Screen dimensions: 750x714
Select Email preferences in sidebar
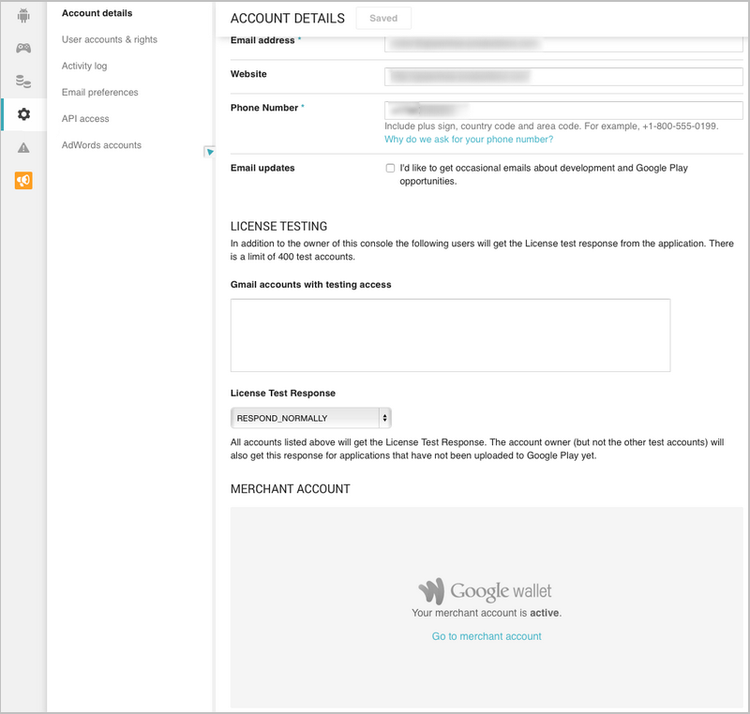(x=99, y=92)
